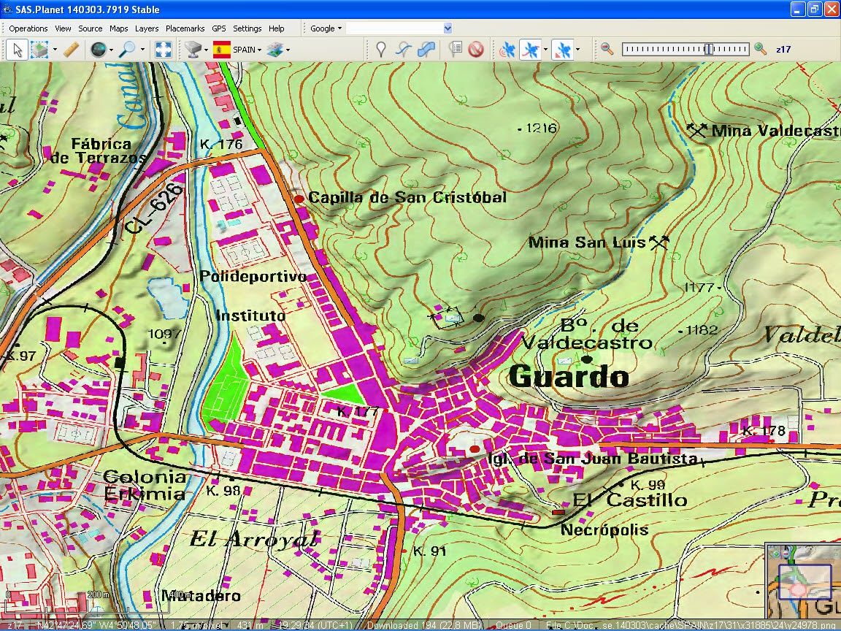This screenshot has height=631, width=841.
Task: Open the Google search provider dropdown
Action: pyautogui.click(x=326, y=28)
